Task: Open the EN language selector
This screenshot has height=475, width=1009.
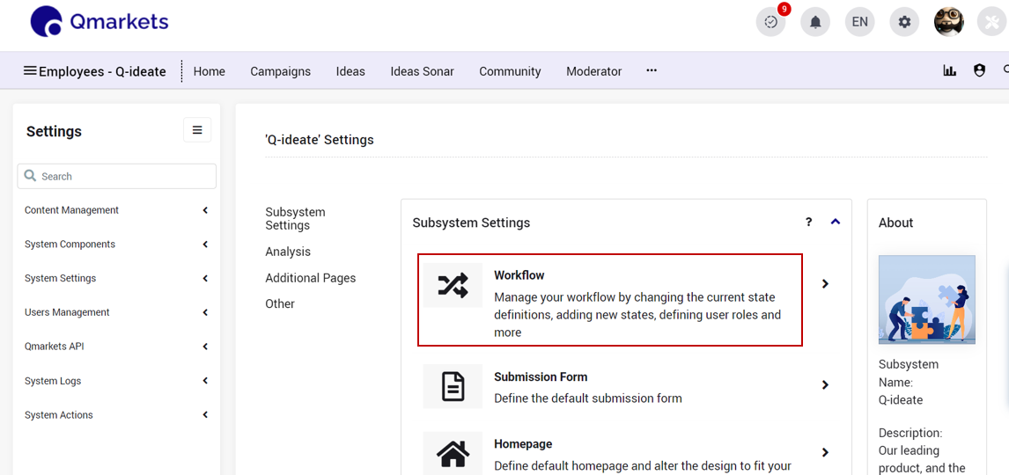Action: (x=859, y=22)
